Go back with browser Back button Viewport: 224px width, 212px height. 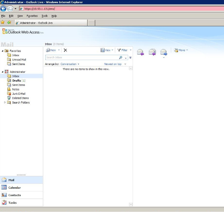point(4,8)
